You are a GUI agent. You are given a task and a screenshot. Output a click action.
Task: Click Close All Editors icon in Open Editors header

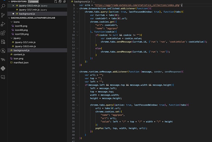pyautogui.click(x=65, y=2)
